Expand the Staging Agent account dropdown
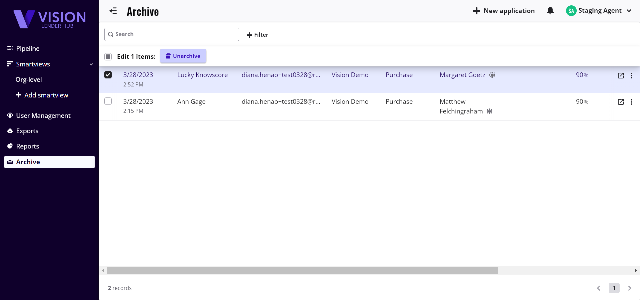 [629, 11]
